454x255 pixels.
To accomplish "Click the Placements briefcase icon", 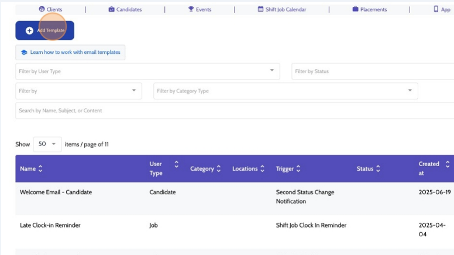I will click(x=355, y=9).
